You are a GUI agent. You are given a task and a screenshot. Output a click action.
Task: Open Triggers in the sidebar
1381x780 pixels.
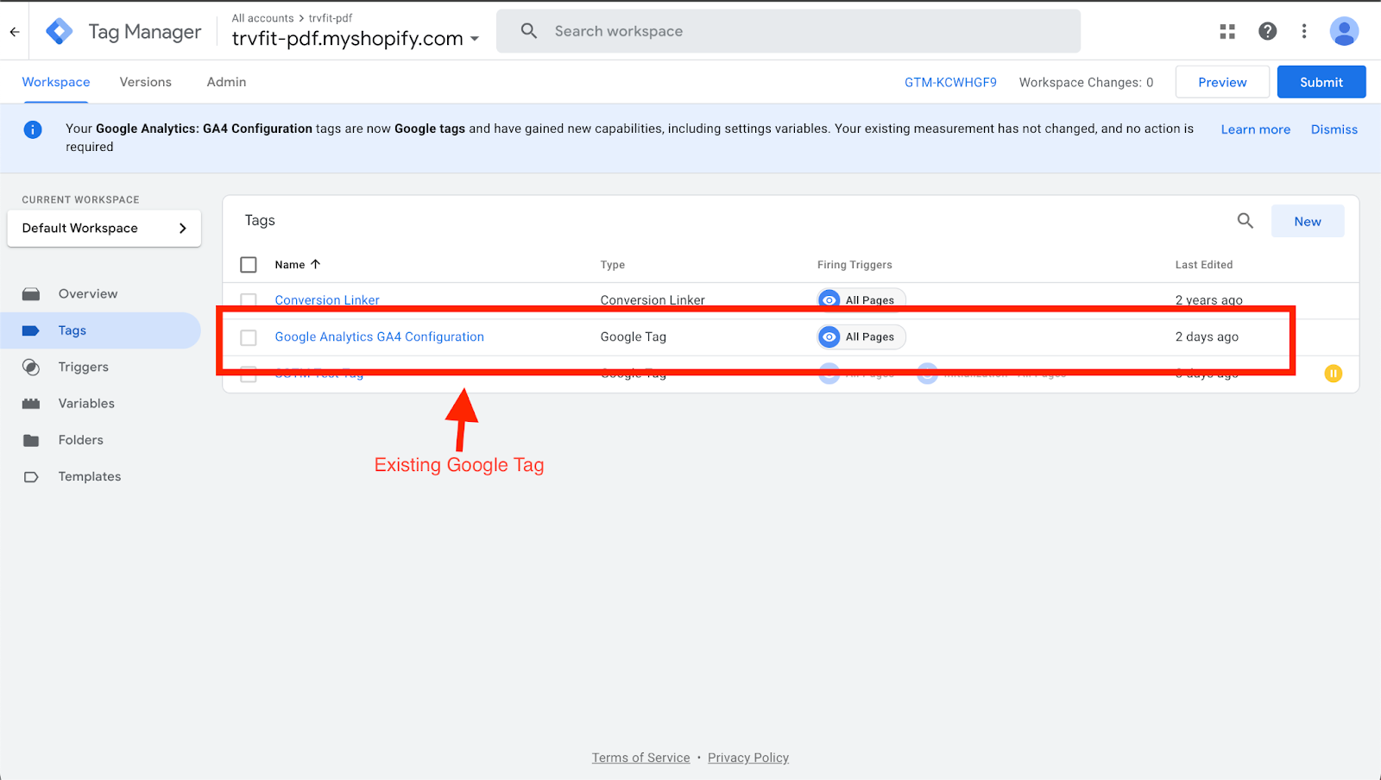[83, 367]
